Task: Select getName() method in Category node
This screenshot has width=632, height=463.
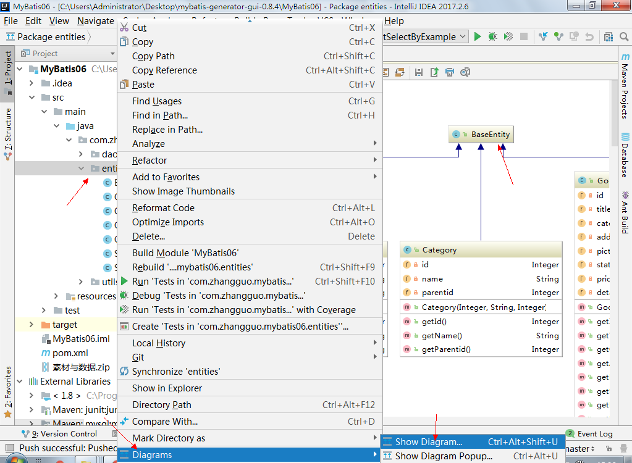Action: [481, 336]
